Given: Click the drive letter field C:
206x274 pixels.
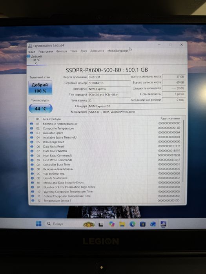Looking at the screenshot, I should coord(109,101).
